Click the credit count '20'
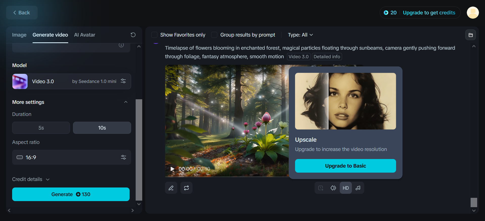The image size is (485, 221). tap(394, 13)
